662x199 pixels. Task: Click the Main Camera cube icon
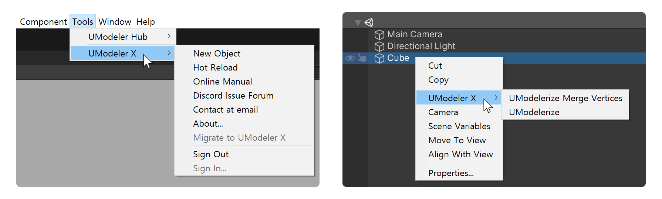(x=379, y=35)
